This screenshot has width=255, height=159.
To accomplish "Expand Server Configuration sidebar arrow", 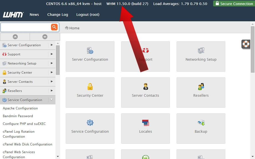I will (52, 45).
